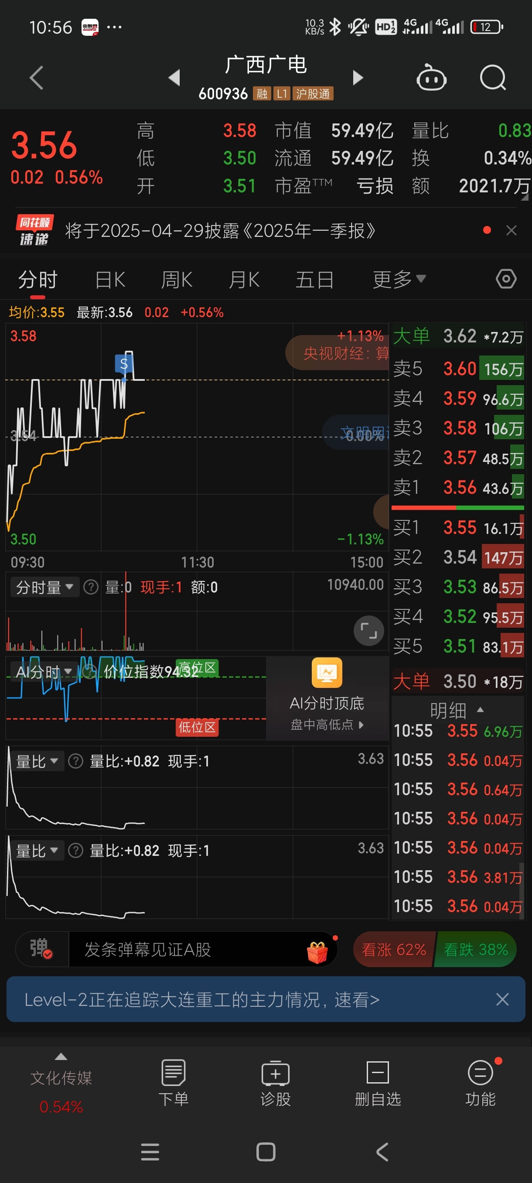The image size is (532, 1183).
Task: Tap the blue S sell marker on chart
Action: pos(123,364)
